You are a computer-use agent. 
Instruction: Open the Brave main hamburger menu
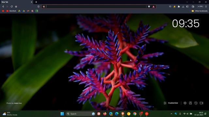point(206,6)
